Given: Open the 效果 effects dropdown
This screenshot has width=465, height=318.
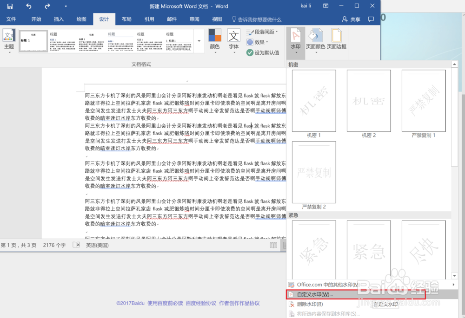Looking at the screenshot, I should (x=258, y=42).
